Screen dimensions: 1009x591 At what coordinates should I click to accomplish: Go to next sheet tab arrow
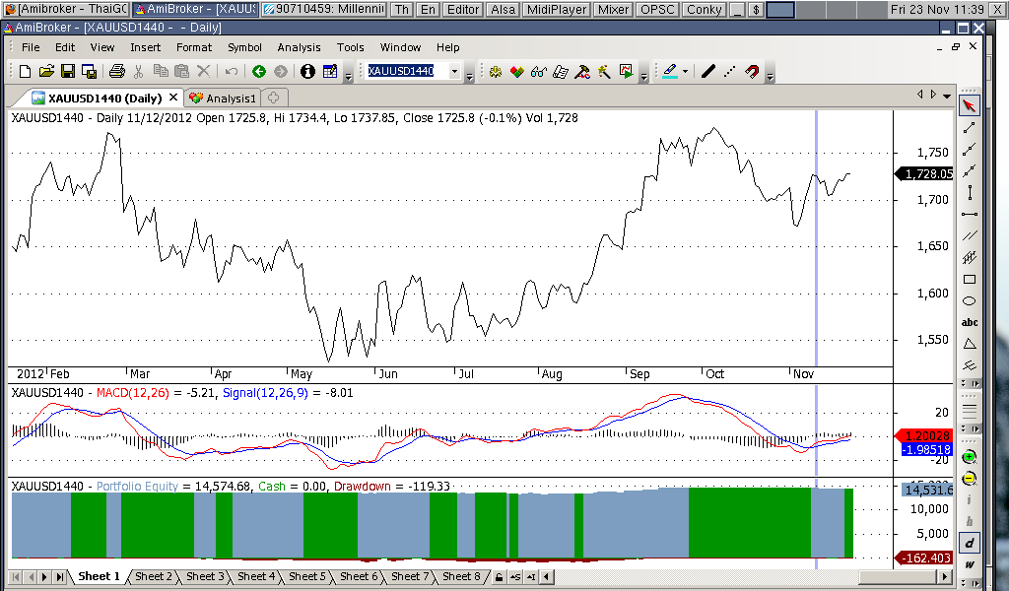(x=44, y=577)
